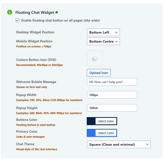
Task: Click Select Color for Primary Color
Action: [x=106, y=133]
